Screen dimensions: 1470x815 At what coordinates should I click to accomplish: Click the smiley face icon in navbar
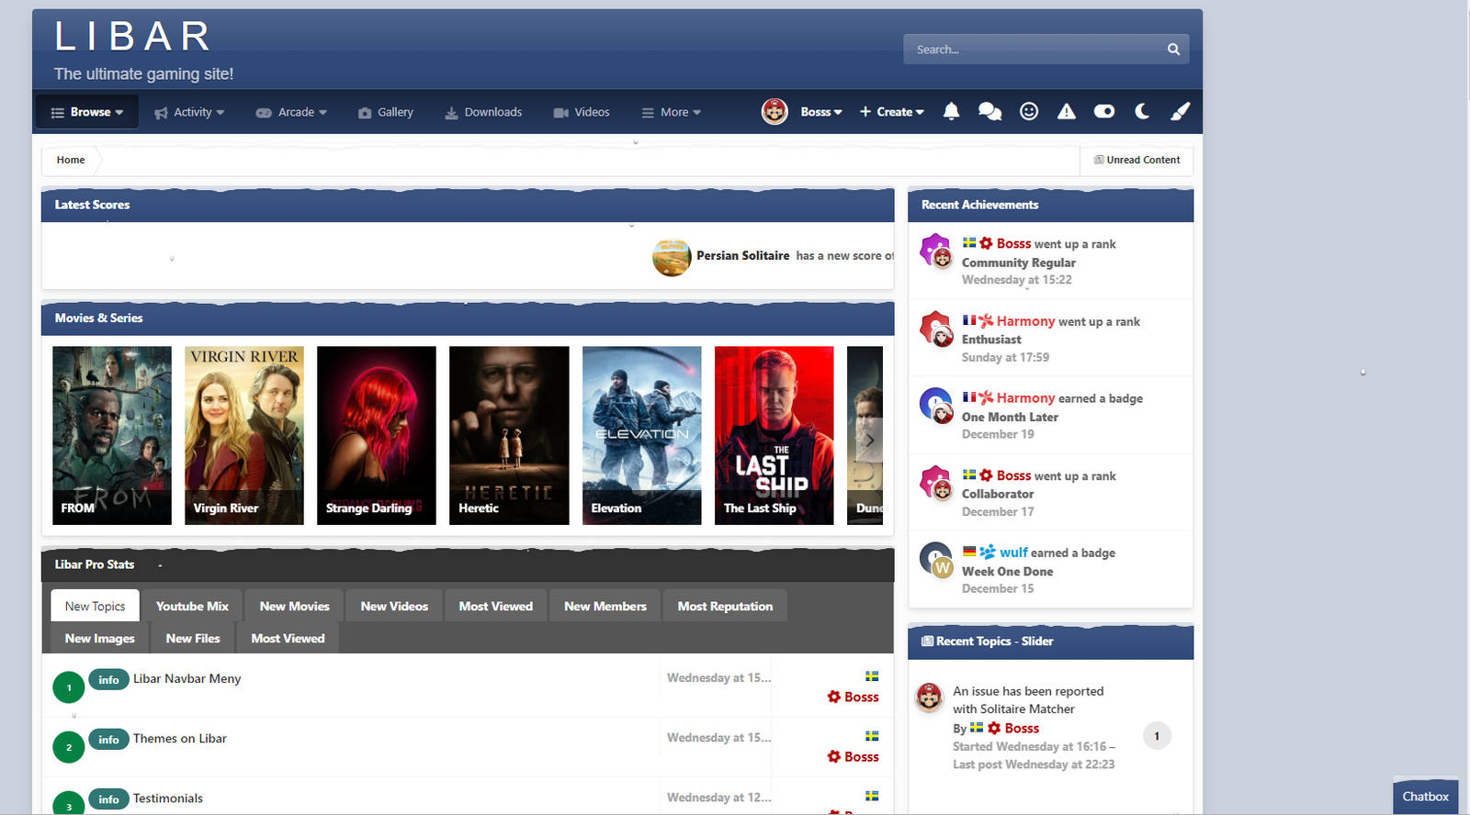tap(1029, 112)
